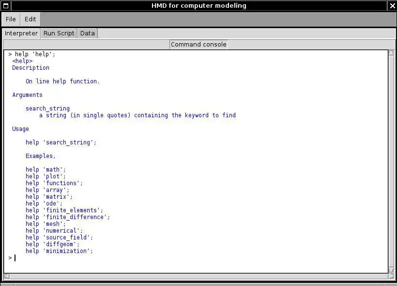Click the "help 'search_string';" usage line
Viewport: 397px width, 286px height.
tap(61, 143)
